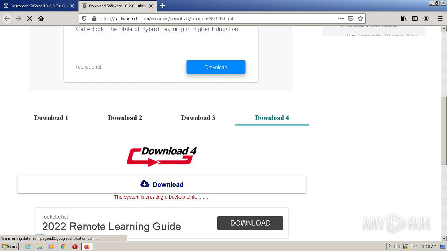Switch to Download 3 tab
The image size is (447, 251).
[198, 118]
